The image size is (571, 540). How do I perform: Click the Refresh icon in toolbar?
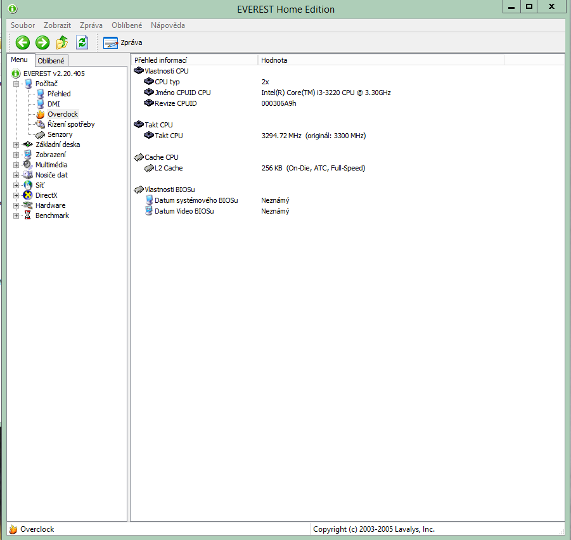point(82,42)
